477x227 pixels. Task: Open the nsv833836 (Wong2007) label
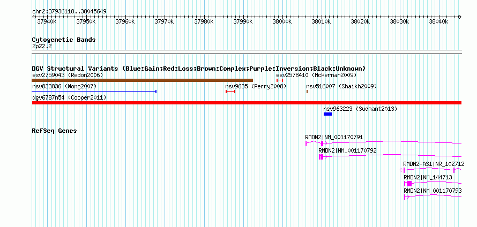64,87
